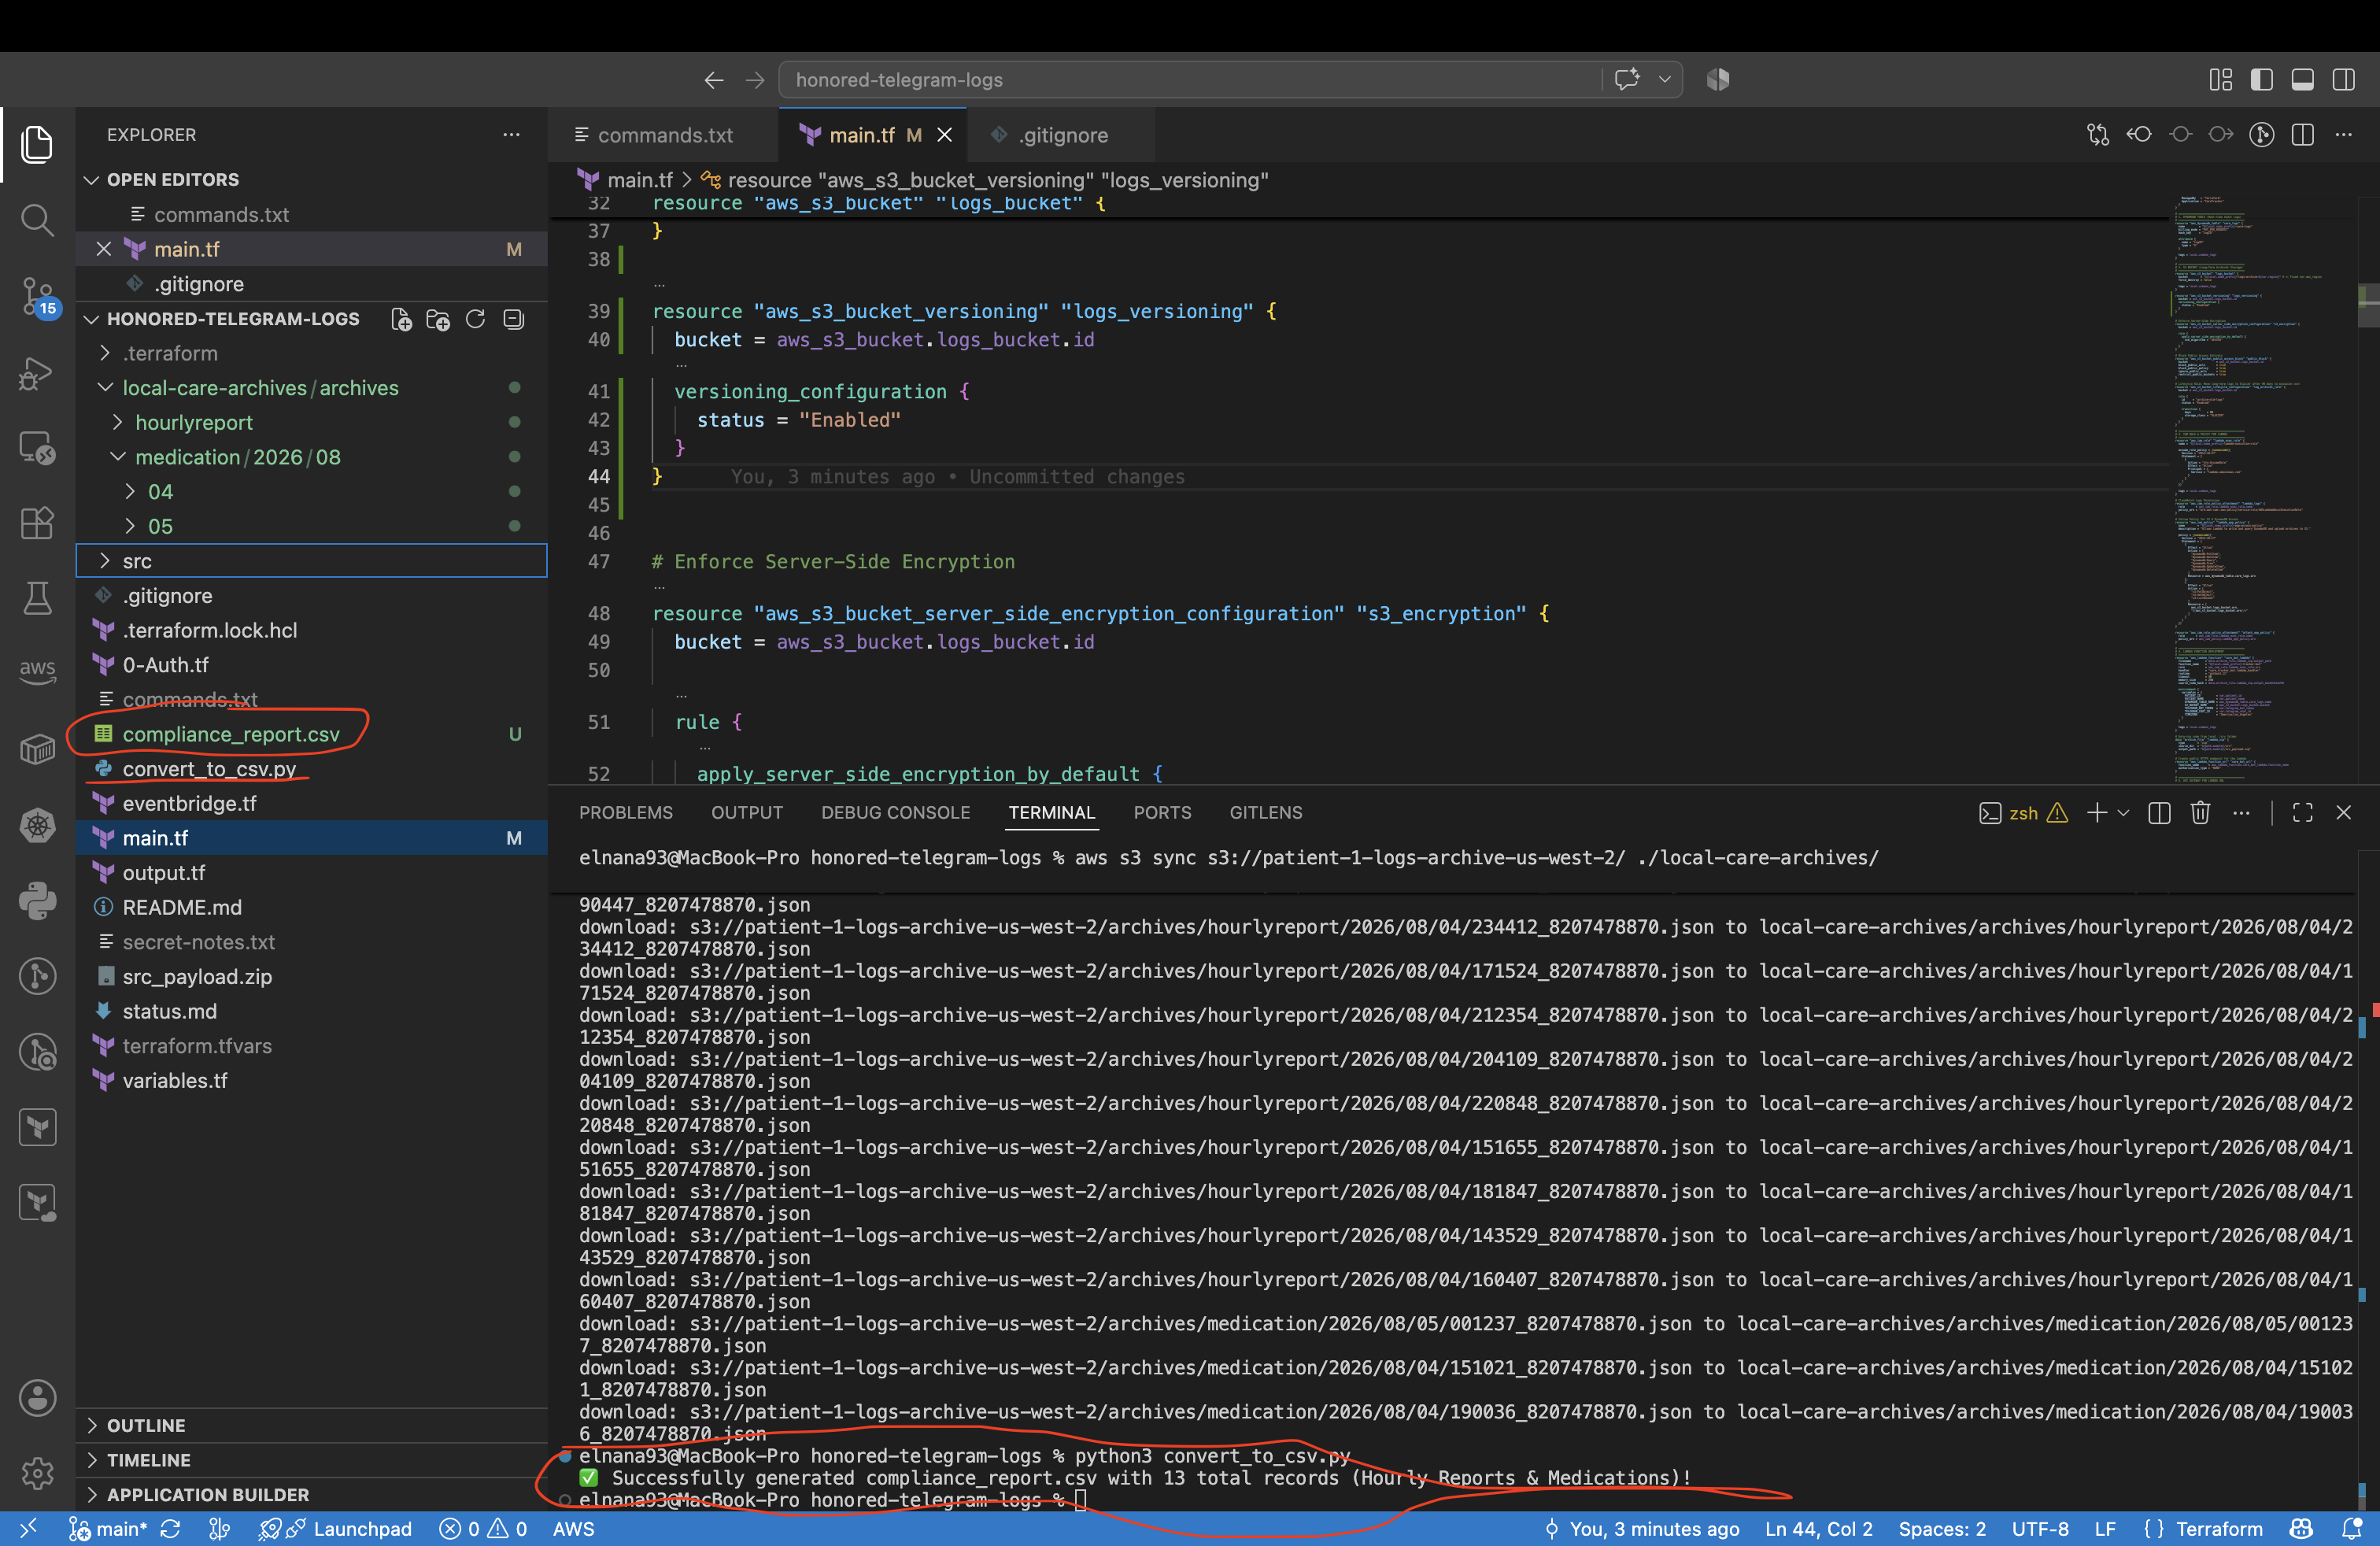Open the DEBUG CONSOLE panel tab
Screen dimensions: 2380x1546
coord(895,812)
